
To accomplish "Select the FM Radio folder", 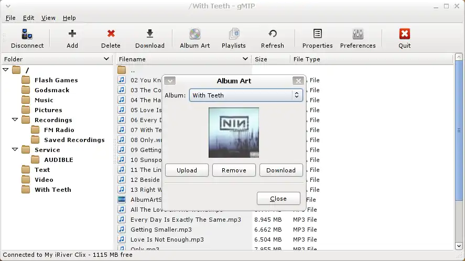I will click(x=59, y=130).
